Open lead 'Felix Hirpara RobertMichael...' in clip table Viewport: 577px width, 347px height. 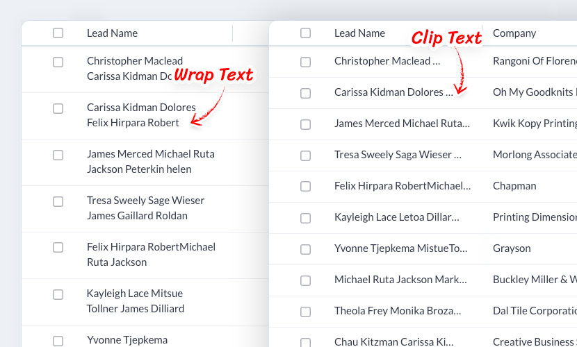[403, 186]
